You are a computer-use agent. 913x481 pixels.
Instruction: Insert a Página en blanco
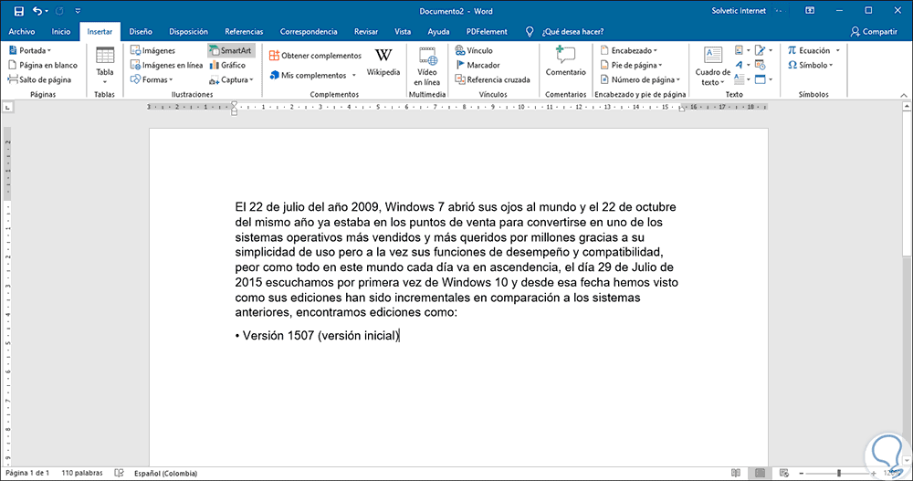pyautogui.click(x=43, y=65)
